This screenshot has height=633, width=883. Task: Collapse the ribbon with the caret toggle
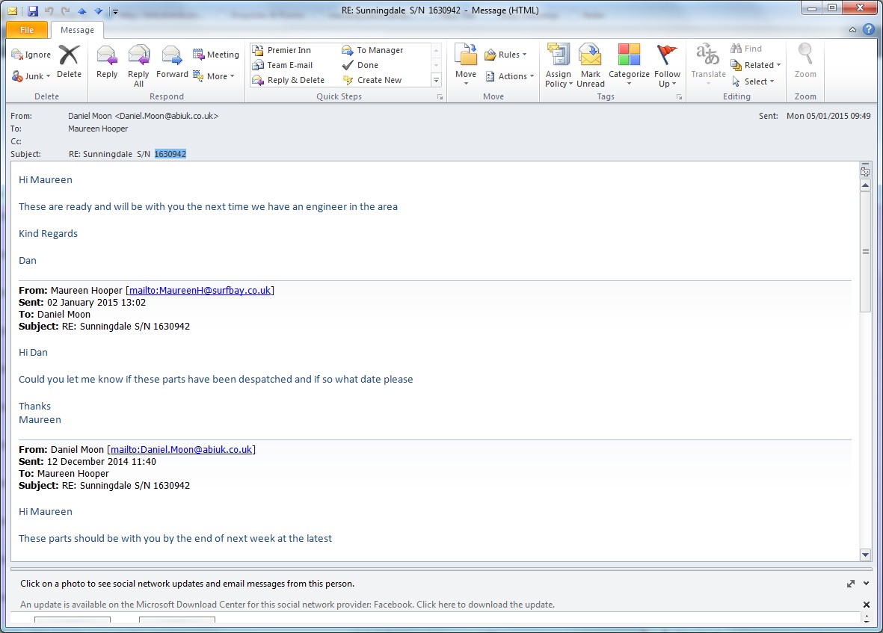click(853, 30)
